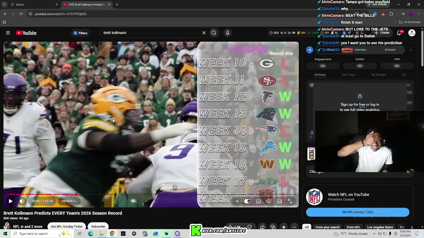Screen dimensions: 424x238
Task: Select the From NFL chip
Action: coord(353,227)
